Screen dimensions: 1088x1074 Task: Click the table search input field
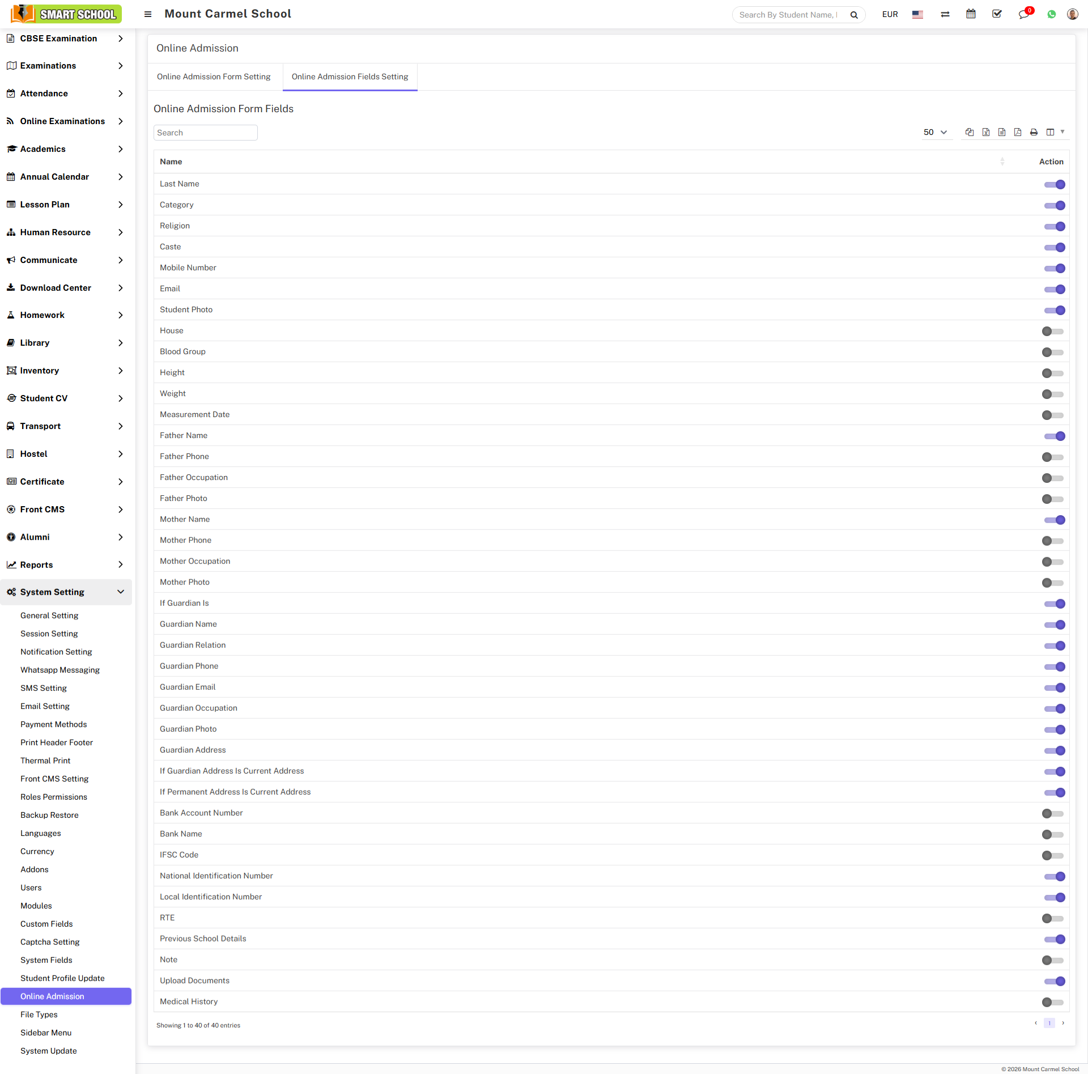coord(205,132)
